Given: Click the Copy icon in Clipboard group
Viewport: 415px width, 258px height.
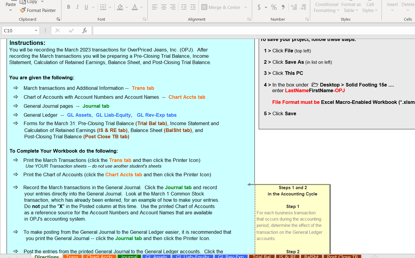Looking at the screenshot, I should coord(23,2).
